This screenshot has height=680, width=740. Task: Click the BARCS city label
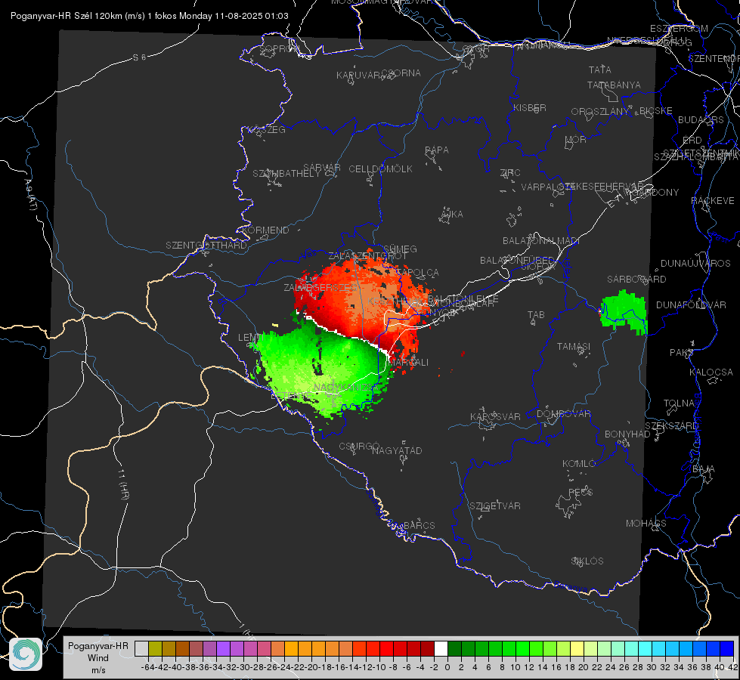tap(419, 525)
